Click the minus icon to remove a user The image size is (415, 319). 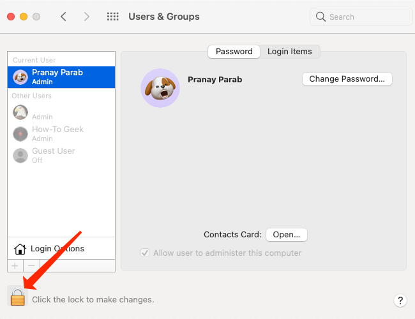(31, 266)
